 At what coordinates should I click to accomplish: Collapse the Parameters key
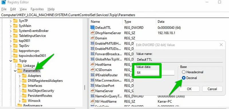tap(15, 71)
